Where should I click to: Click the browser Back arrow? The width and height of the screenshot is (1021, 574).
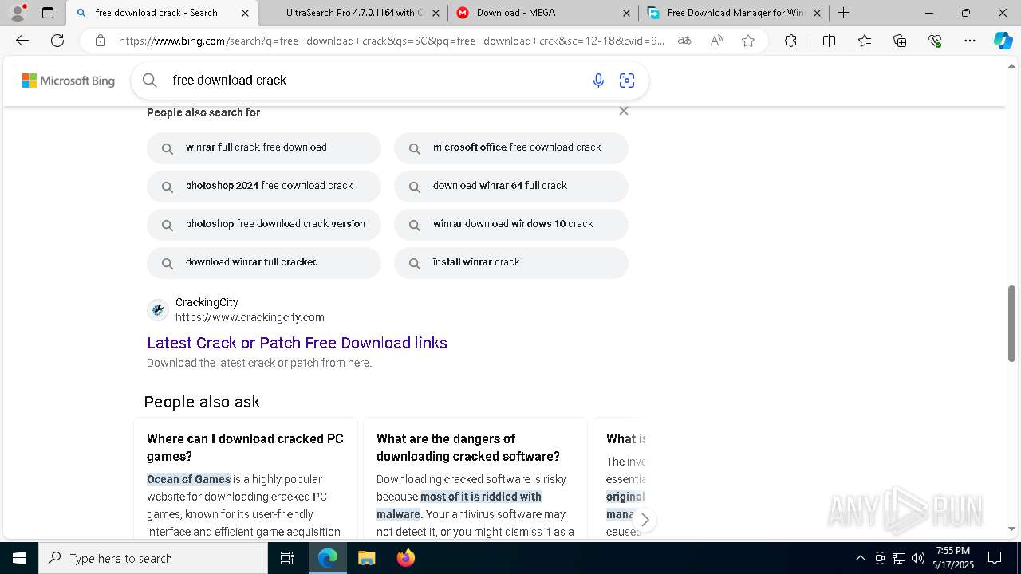click(22, 41)
